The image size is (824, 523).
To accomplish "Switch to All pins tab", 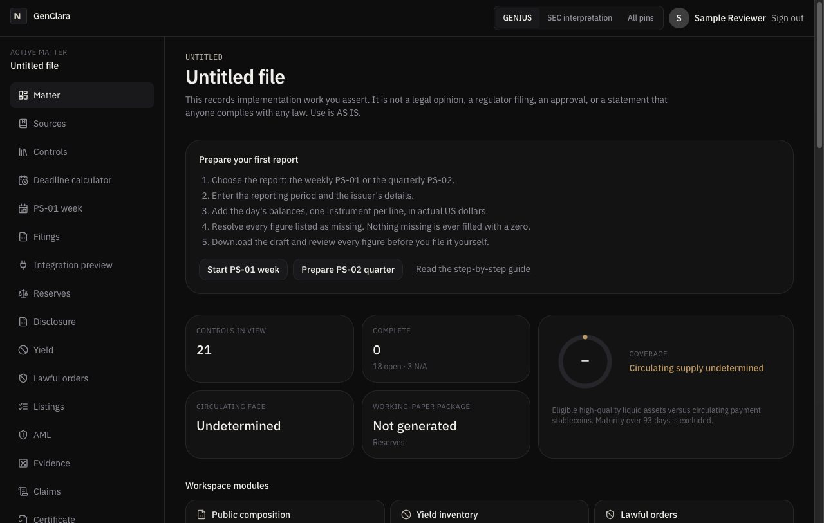I will tap(641, 18).
